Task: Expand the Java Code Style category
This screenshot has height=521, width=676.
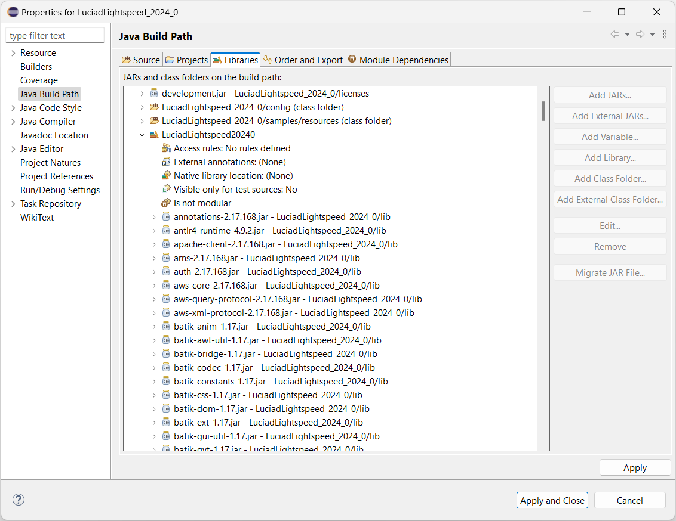Action: pyautogui.click(x=13, y=108)
